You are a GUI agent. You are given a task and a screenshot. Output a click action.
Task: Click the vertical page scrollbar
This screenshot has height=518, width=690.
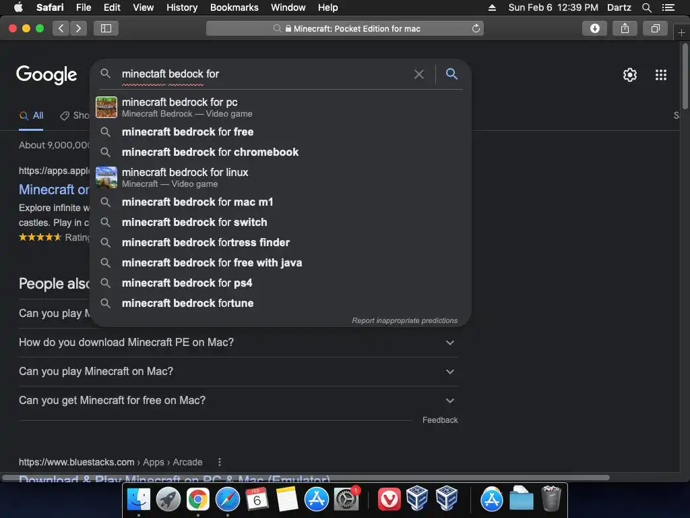[x=685, y=75]
